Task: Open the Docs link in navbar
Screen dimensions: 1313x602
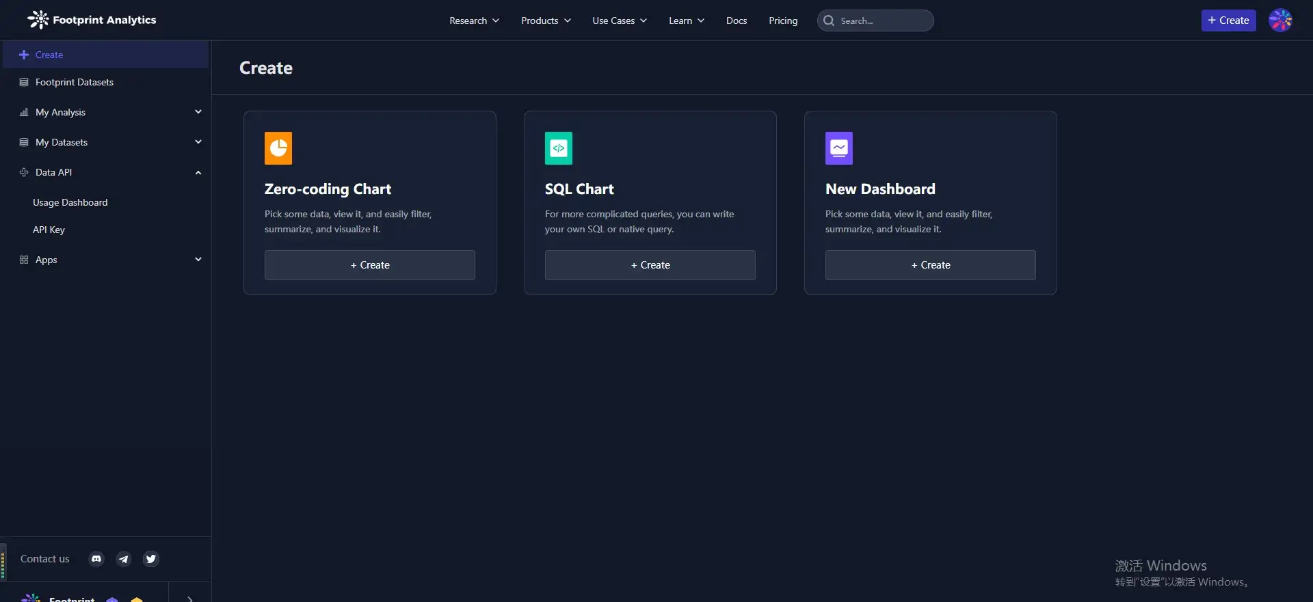Action: (x=737, y=20)
